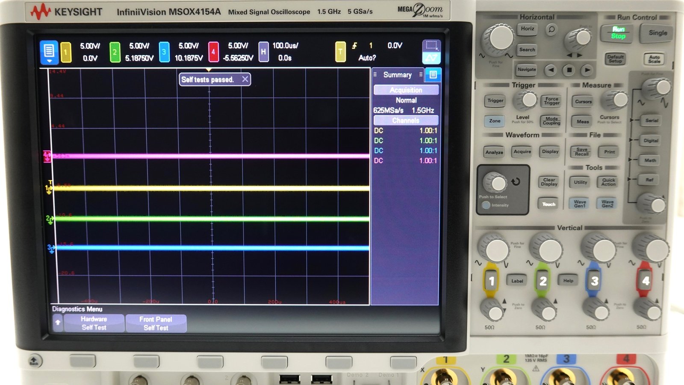Push the Analyze button
This screenshot has width=684, height=385.
pyautogui.click(x=494, y=153)
